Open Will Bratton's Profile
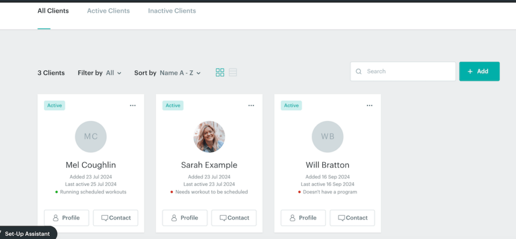This screenshot has height=239, width=516. [303, 218]
